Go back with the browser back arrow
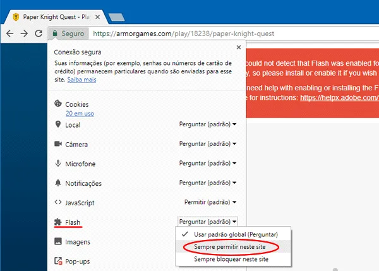 coord(10,33)
